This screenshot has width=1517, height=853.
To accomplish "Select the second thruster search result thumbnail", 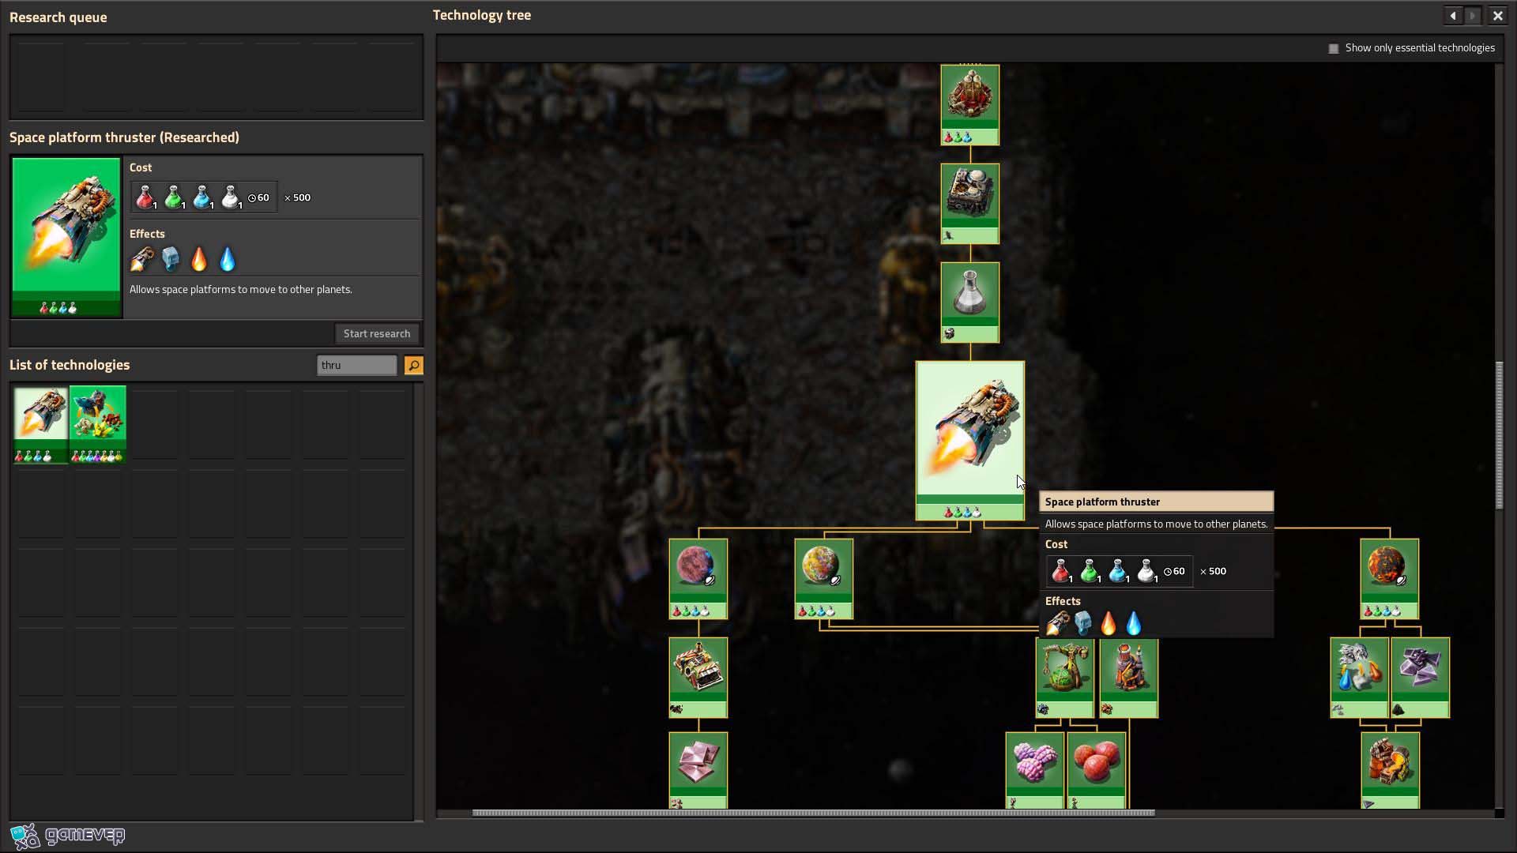I will coord(97,424).
